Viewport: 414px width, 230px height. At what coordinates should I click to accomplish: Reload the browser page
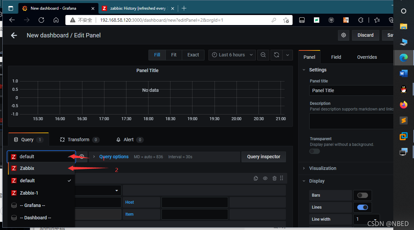[41, 20]
